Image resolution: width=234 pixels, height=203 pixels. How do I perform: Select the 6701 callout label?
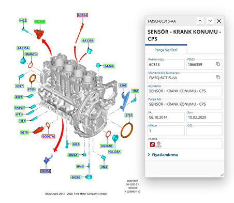129,115
